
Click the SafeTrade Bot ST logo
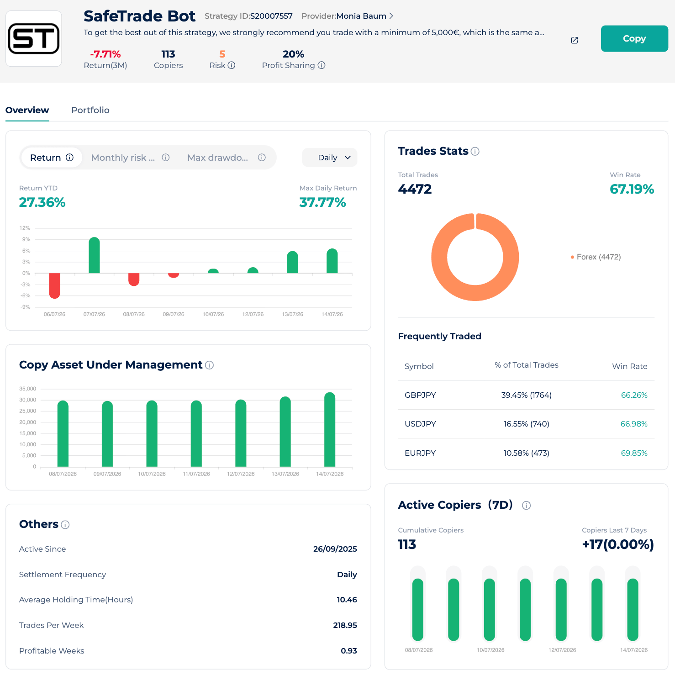tap(34, 39)
